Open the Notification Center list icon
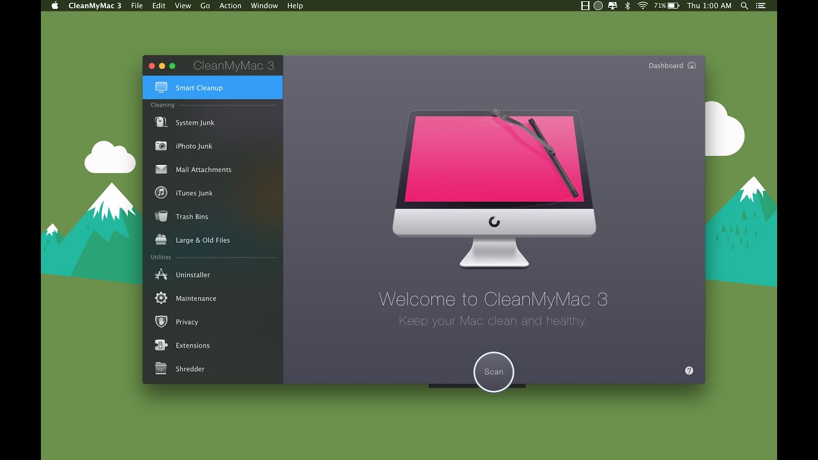The height and width of the screenshot is (460, 818). pos(762,6)
